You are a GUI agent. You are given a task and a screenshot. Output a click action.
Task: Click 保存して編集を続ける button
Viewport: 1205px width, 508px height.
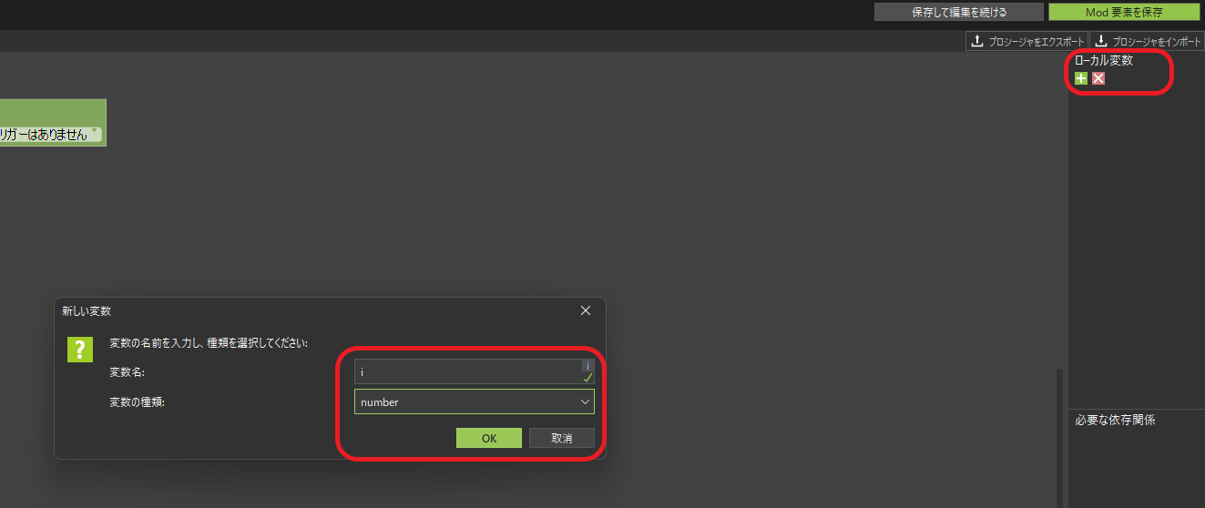pyautogui.click(x=959, y=12)
